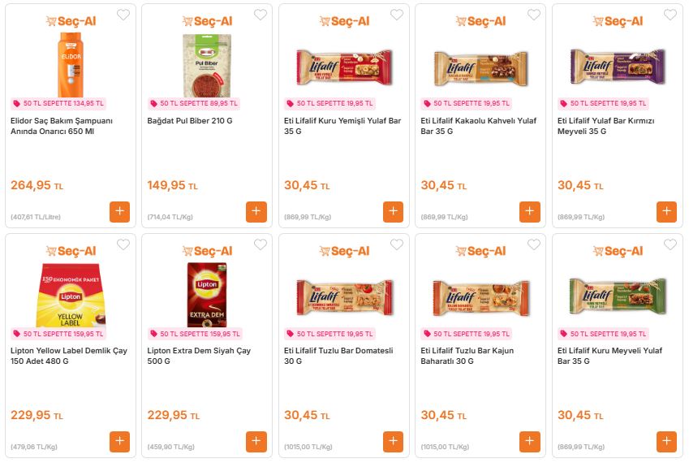Viewport: 689px width, 463px height.
Task: Open Elidor Saç Bakım Şampuanı product title
Action: (x=62, y=126)
